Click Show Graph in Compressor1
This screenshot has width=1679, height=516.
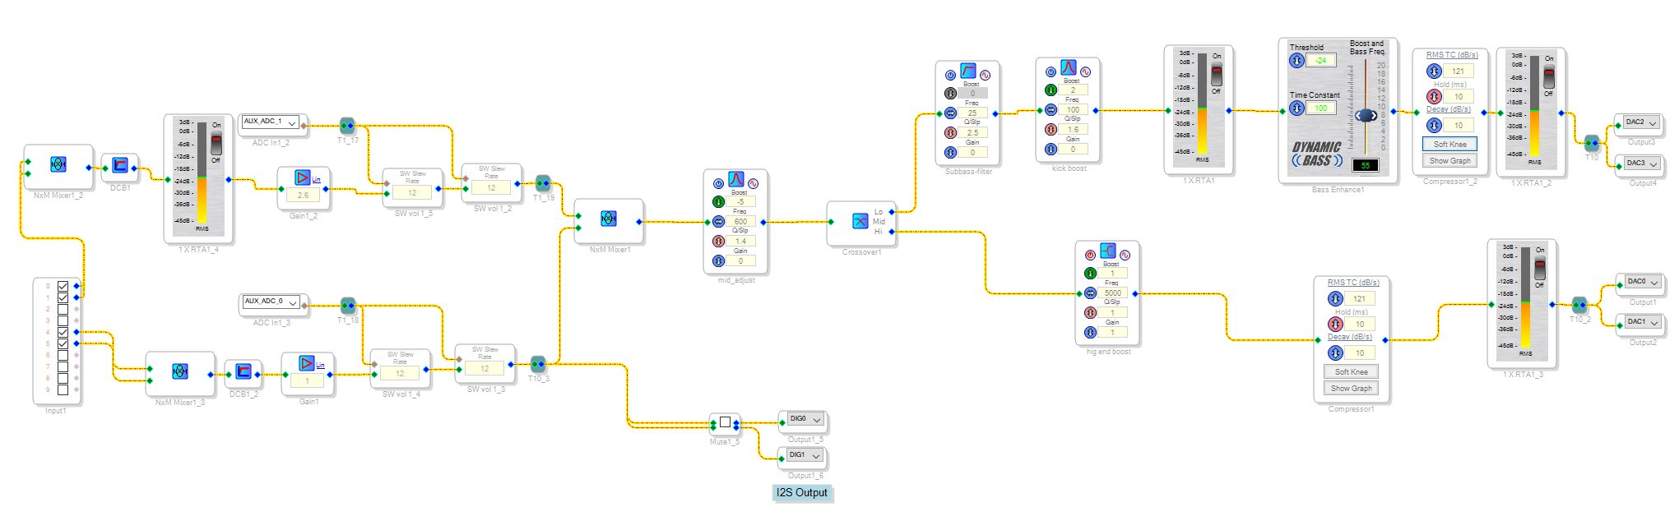point(1351,389)
